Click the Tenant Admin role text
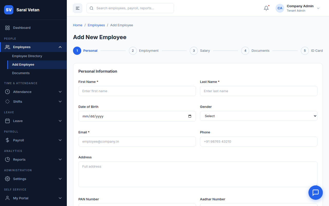This screenshot has height=206, width=329. 296,11
